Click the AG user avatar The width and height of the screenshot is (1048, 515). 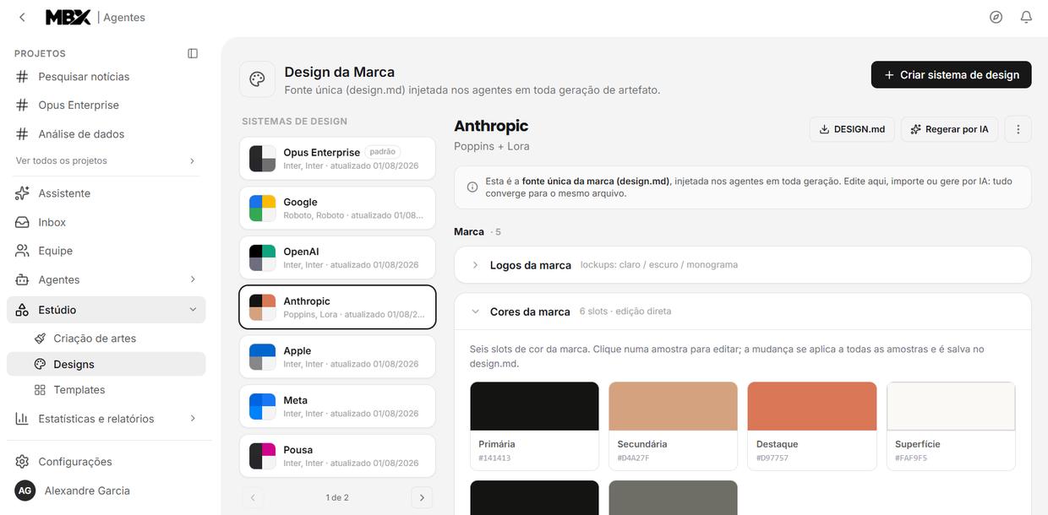(25, 491)
